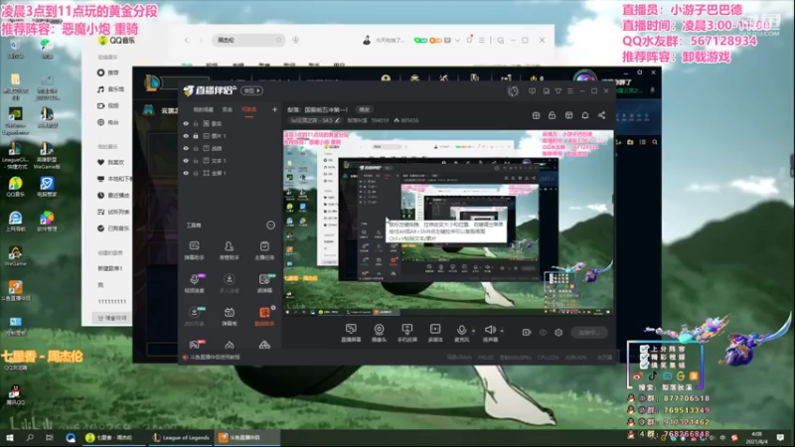Viewport: 795px width, 447px height.
Task: Switch to the orange 可装扮 tab
Action: click(x=249, y=109)
